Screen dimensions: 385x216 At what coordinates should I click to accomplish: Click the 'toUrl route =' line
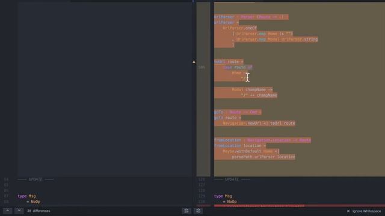click(229, 62)
